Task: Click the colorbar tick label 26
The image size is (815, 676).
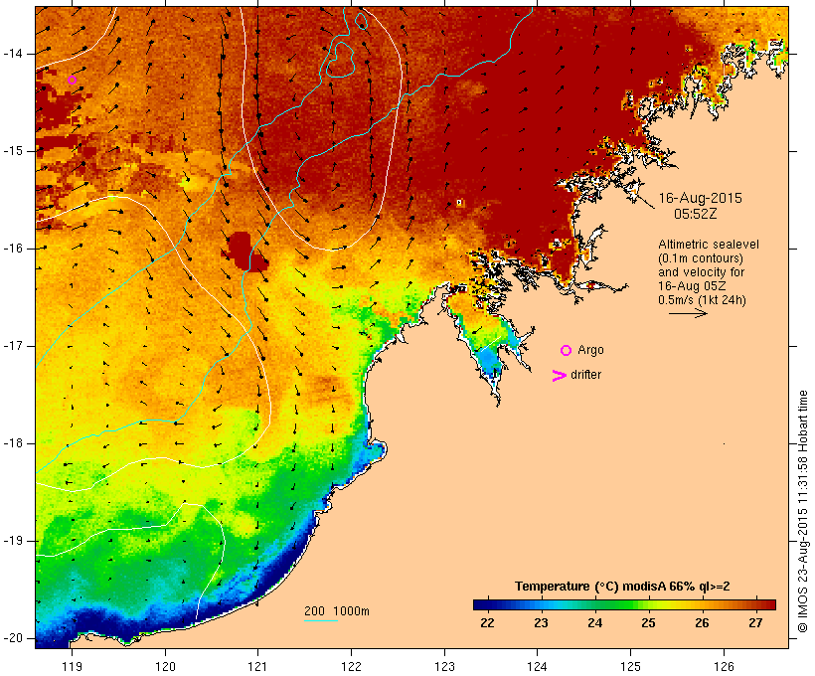Action: 703,623
